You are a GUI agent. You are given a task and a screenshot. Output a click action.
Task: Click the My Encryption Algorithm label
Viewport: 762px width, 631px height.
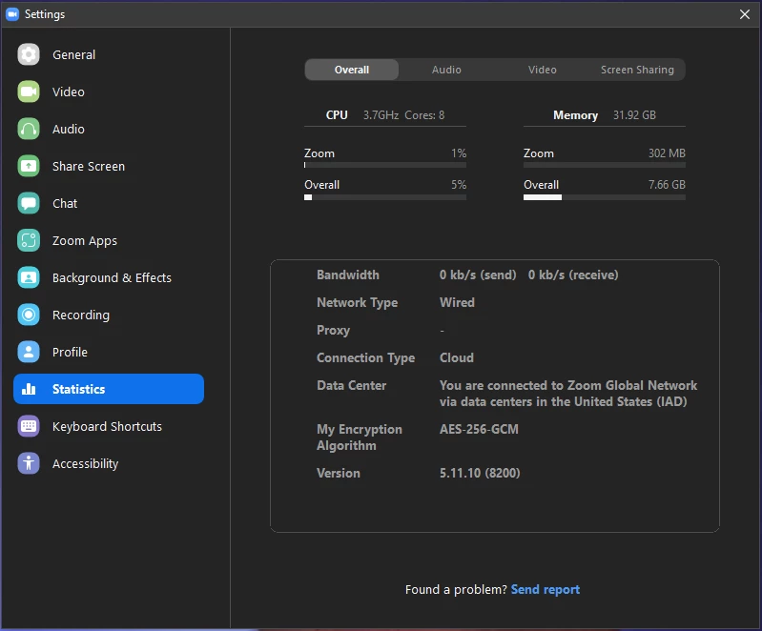360,438
